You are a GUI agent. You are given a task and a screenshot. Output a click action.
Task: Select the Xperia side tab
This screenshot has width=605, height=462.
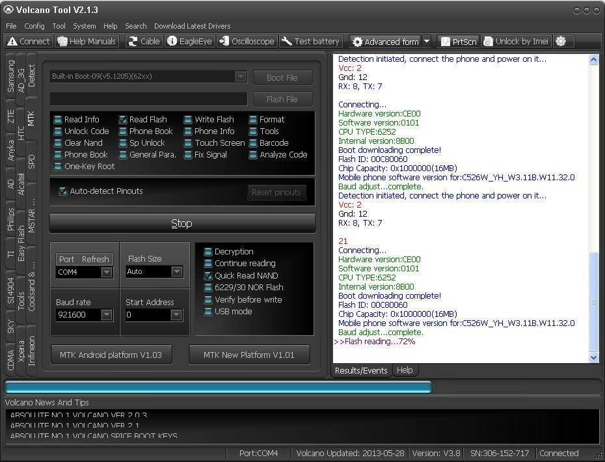21,351
